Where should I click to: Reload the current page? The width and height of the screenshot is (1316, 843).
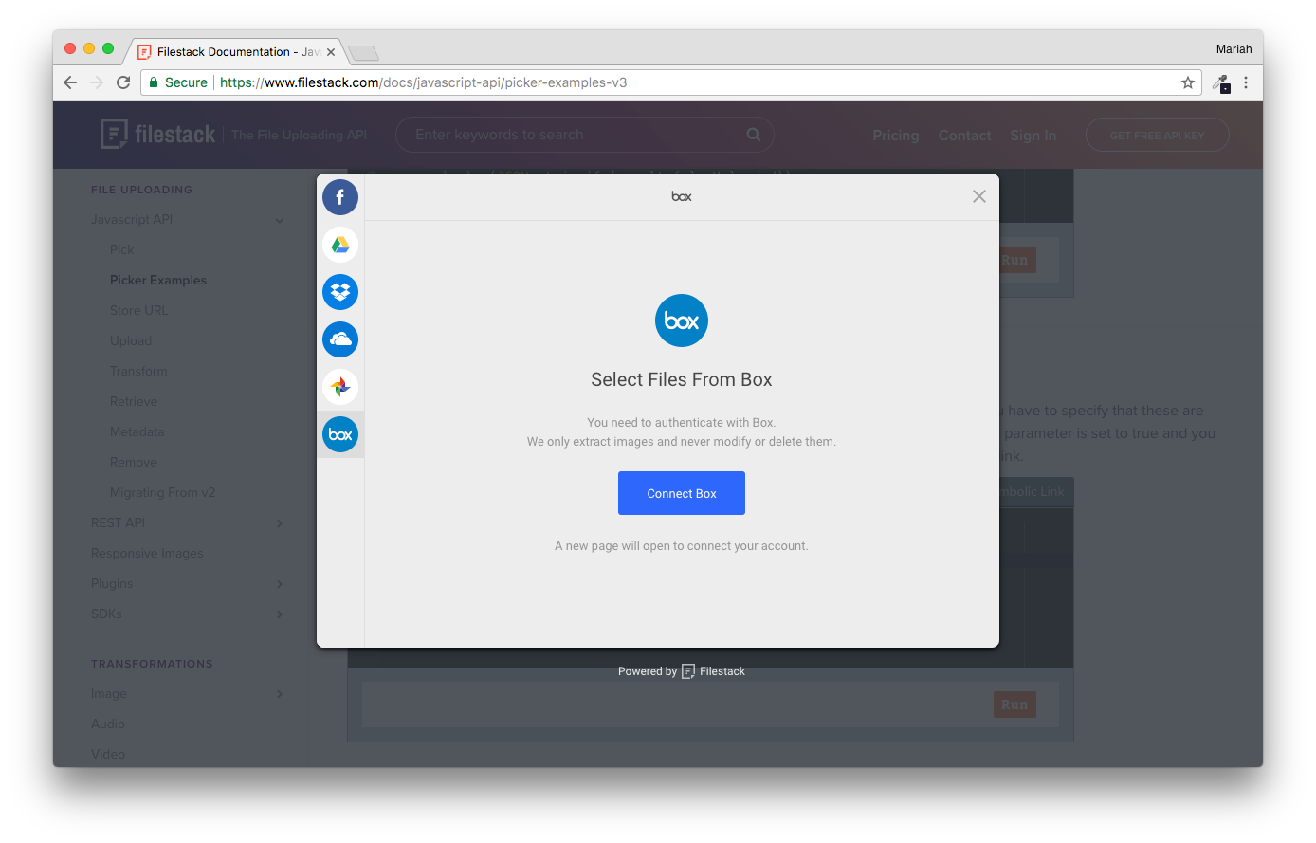[123, 82]
